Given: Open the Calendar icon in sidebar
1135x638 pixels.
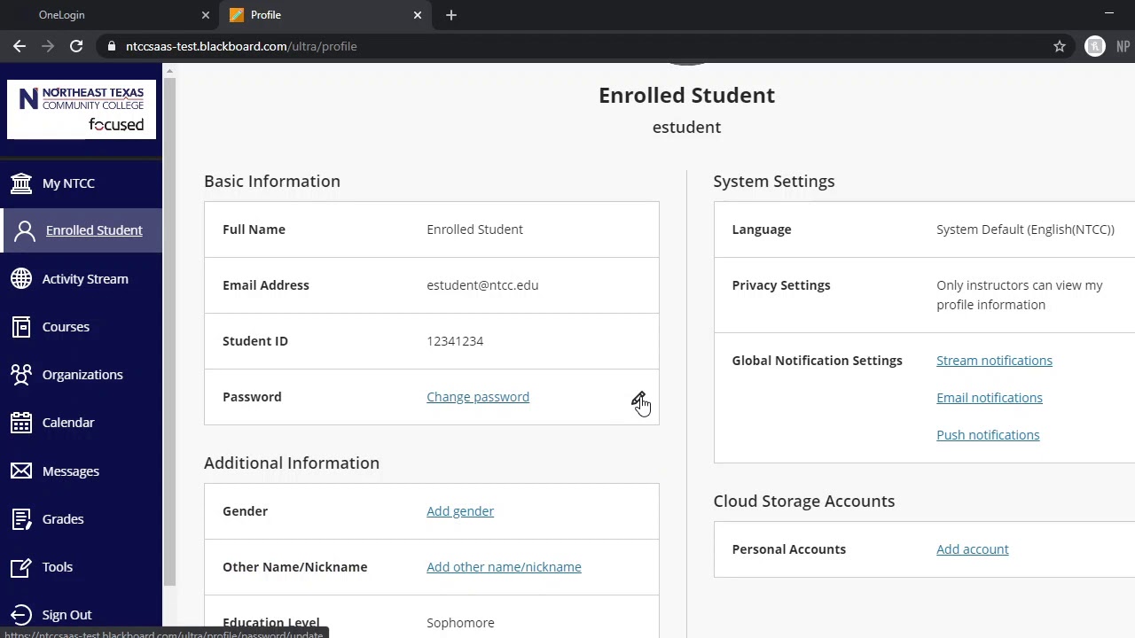Looking at the screenshot, I should [x=21, y=423].
